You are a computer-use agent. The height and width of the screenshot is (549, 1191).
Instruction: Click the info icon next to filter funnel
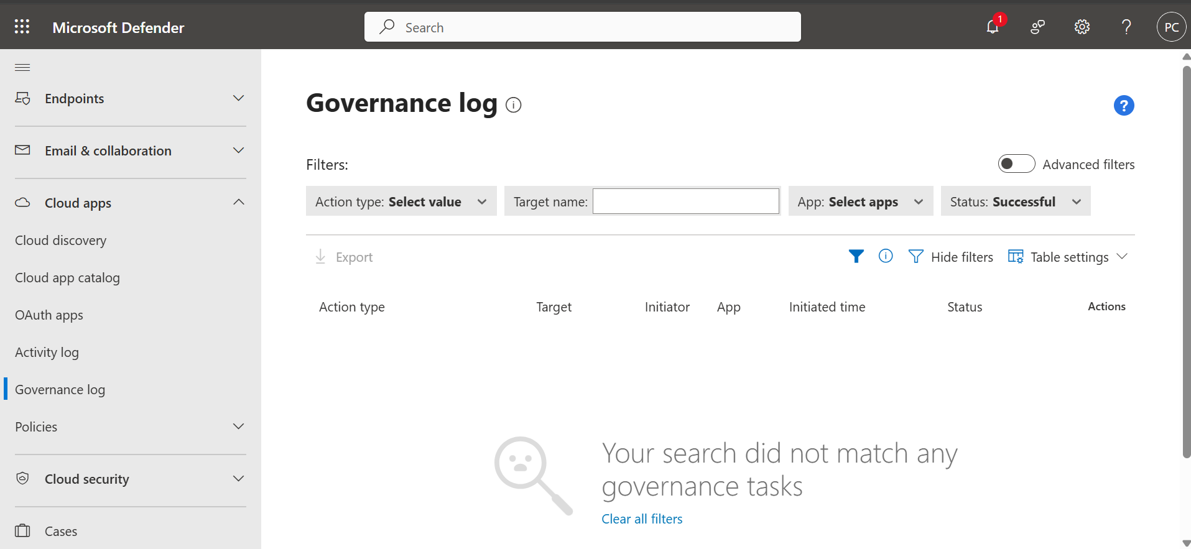pos(886,256)
